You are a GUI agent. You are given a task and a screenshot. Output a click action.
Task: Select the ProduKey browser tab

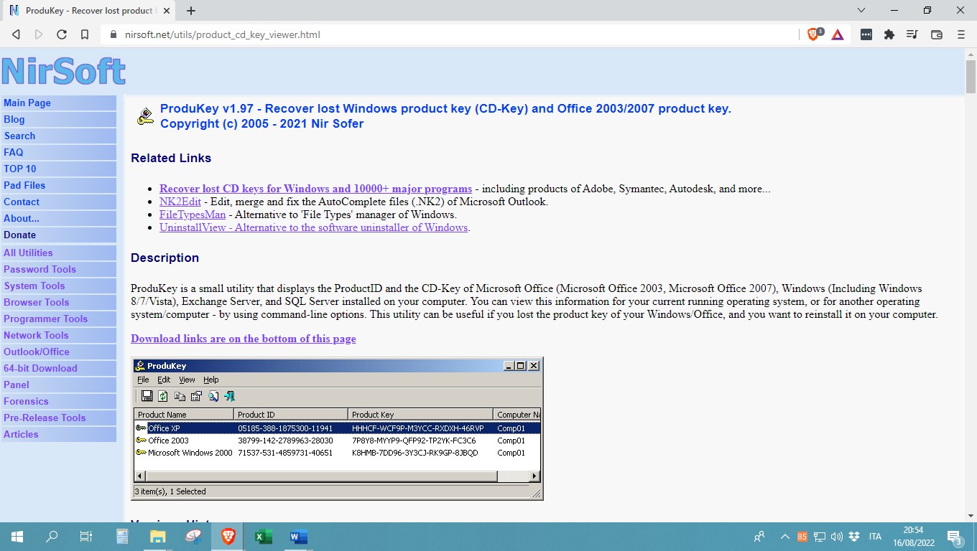pos(88,11)
